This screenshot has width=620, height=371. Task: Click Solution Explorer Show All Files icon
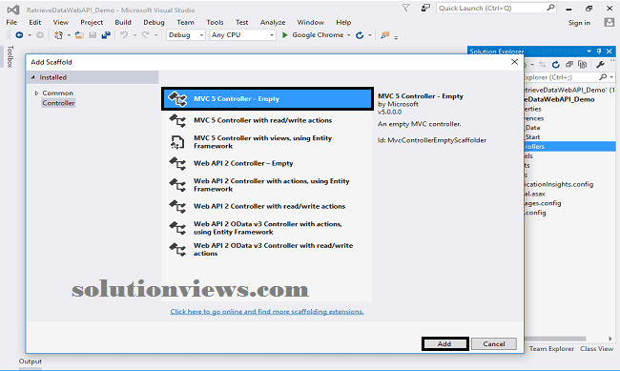(583, 65)
